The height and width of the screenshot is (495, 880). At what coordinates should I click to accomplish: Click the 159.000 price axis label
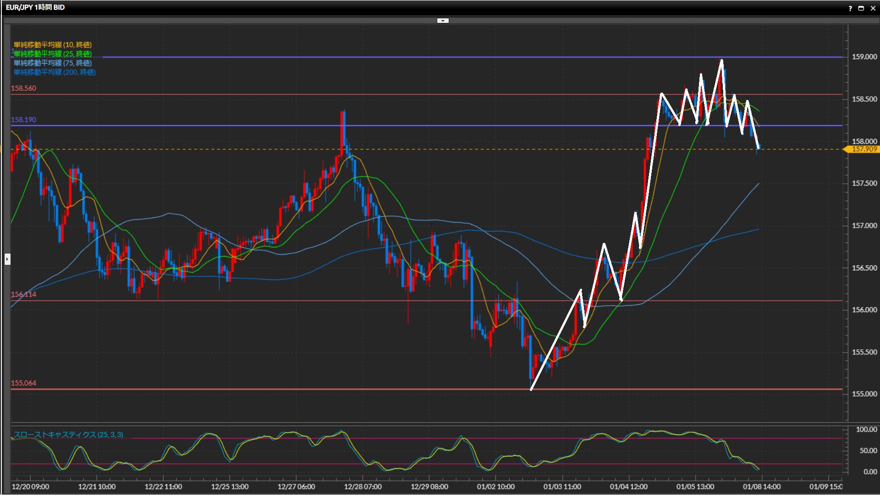pos(864,57)
